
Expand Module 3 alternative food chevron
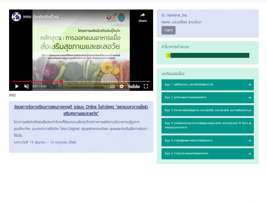(x=250, y=110)
